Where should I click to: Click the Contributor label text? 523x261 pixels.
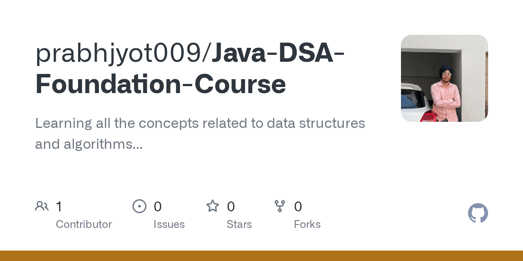pos(84,224)
